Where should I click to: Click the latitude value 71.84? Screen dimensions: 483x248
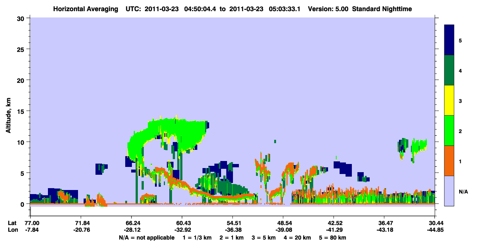coord(81,223)
